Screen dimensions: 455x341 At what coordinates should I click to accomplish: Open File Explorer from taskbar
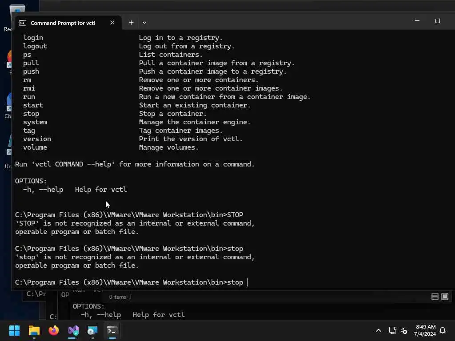coord(34,330)
